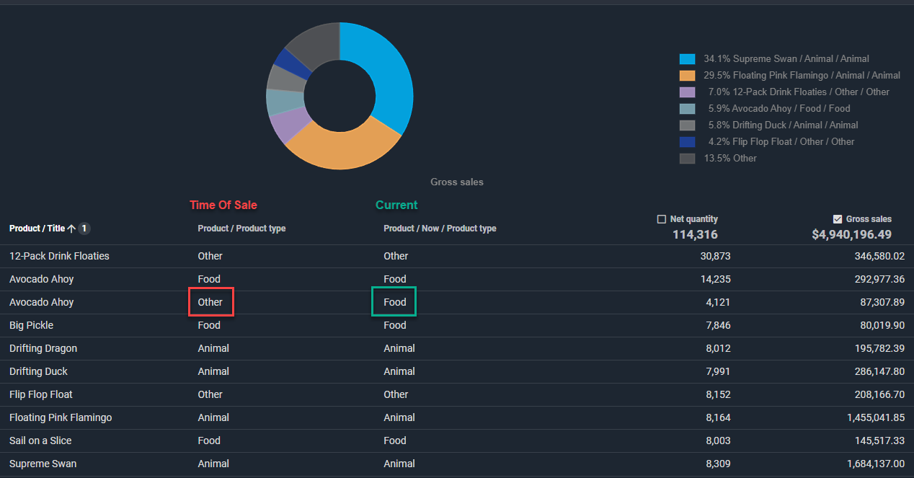Uncheck the Gross sales checkbox
Screen dimensions: 914x478
(x=837, y=219)
